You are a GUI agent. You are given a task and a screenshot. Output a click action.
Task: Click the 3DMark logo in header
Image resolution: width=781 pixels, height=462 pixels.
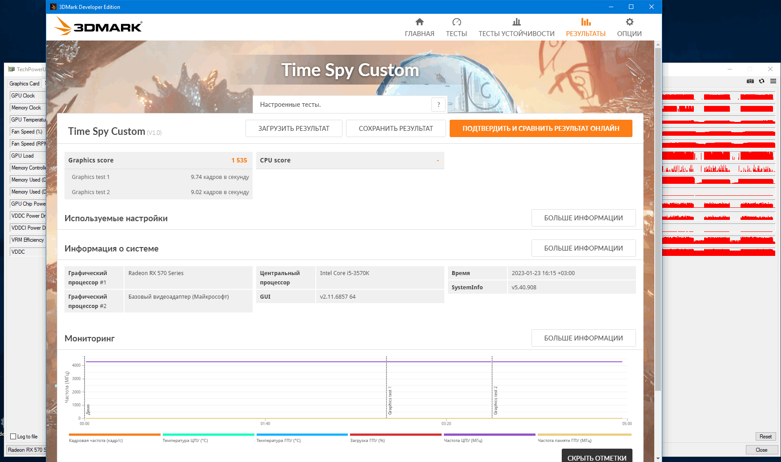coord(98,26)
